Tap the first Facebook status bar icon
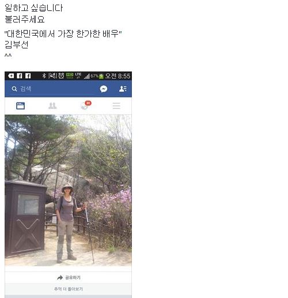 [20, 76]
